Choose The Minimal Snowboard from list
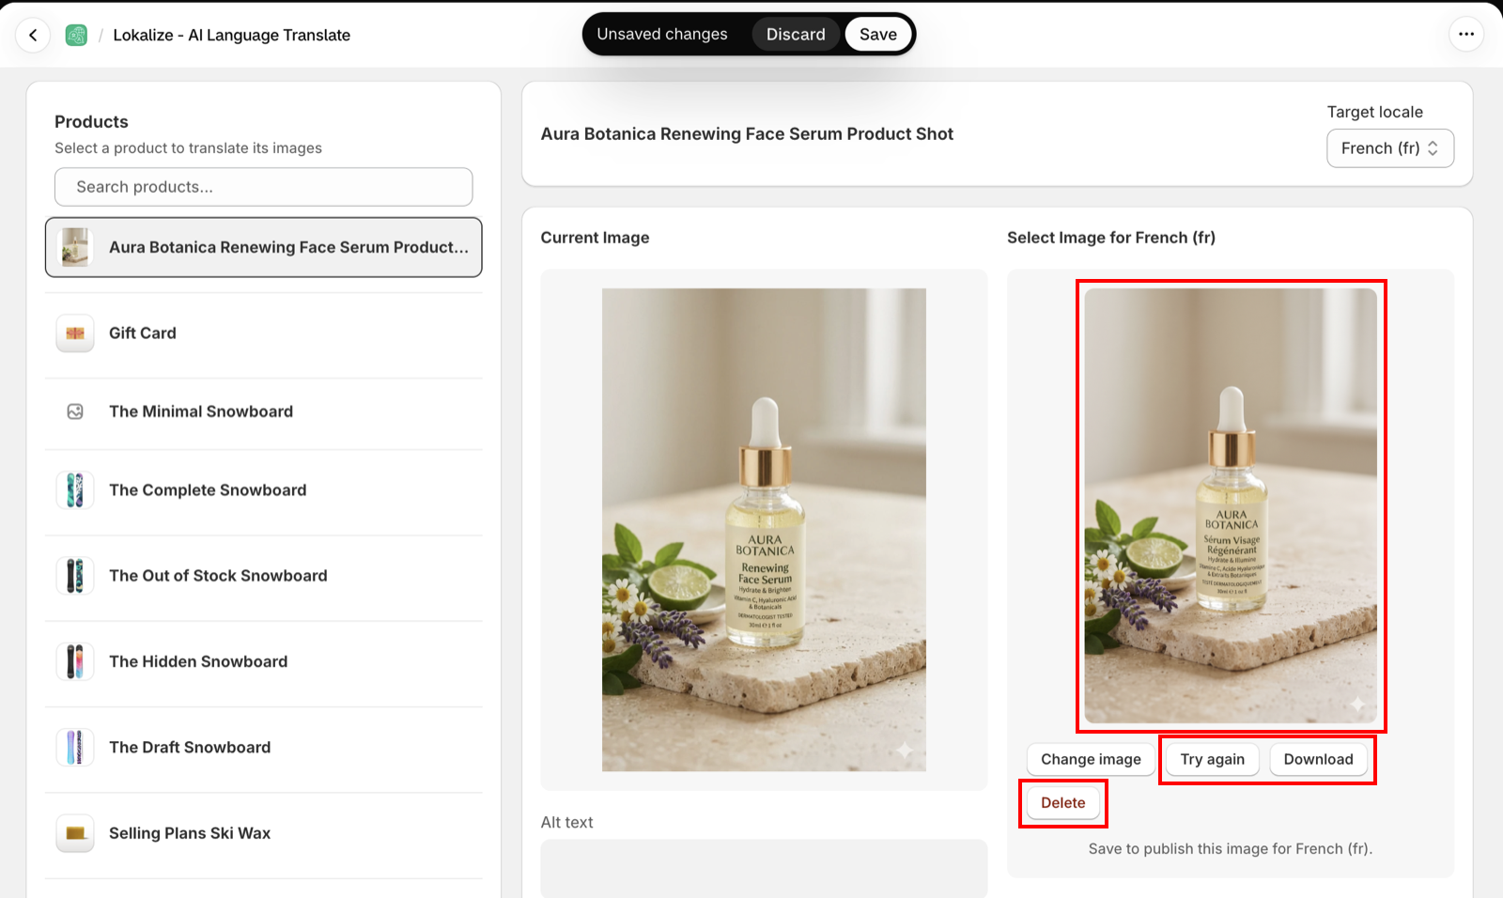 (263, 411)
